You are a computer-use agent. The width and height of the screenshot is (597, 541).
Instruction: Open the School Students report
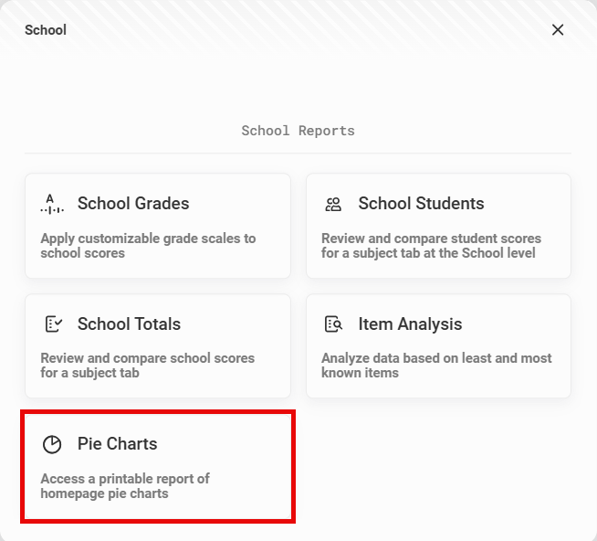click(x=438, y=226)
